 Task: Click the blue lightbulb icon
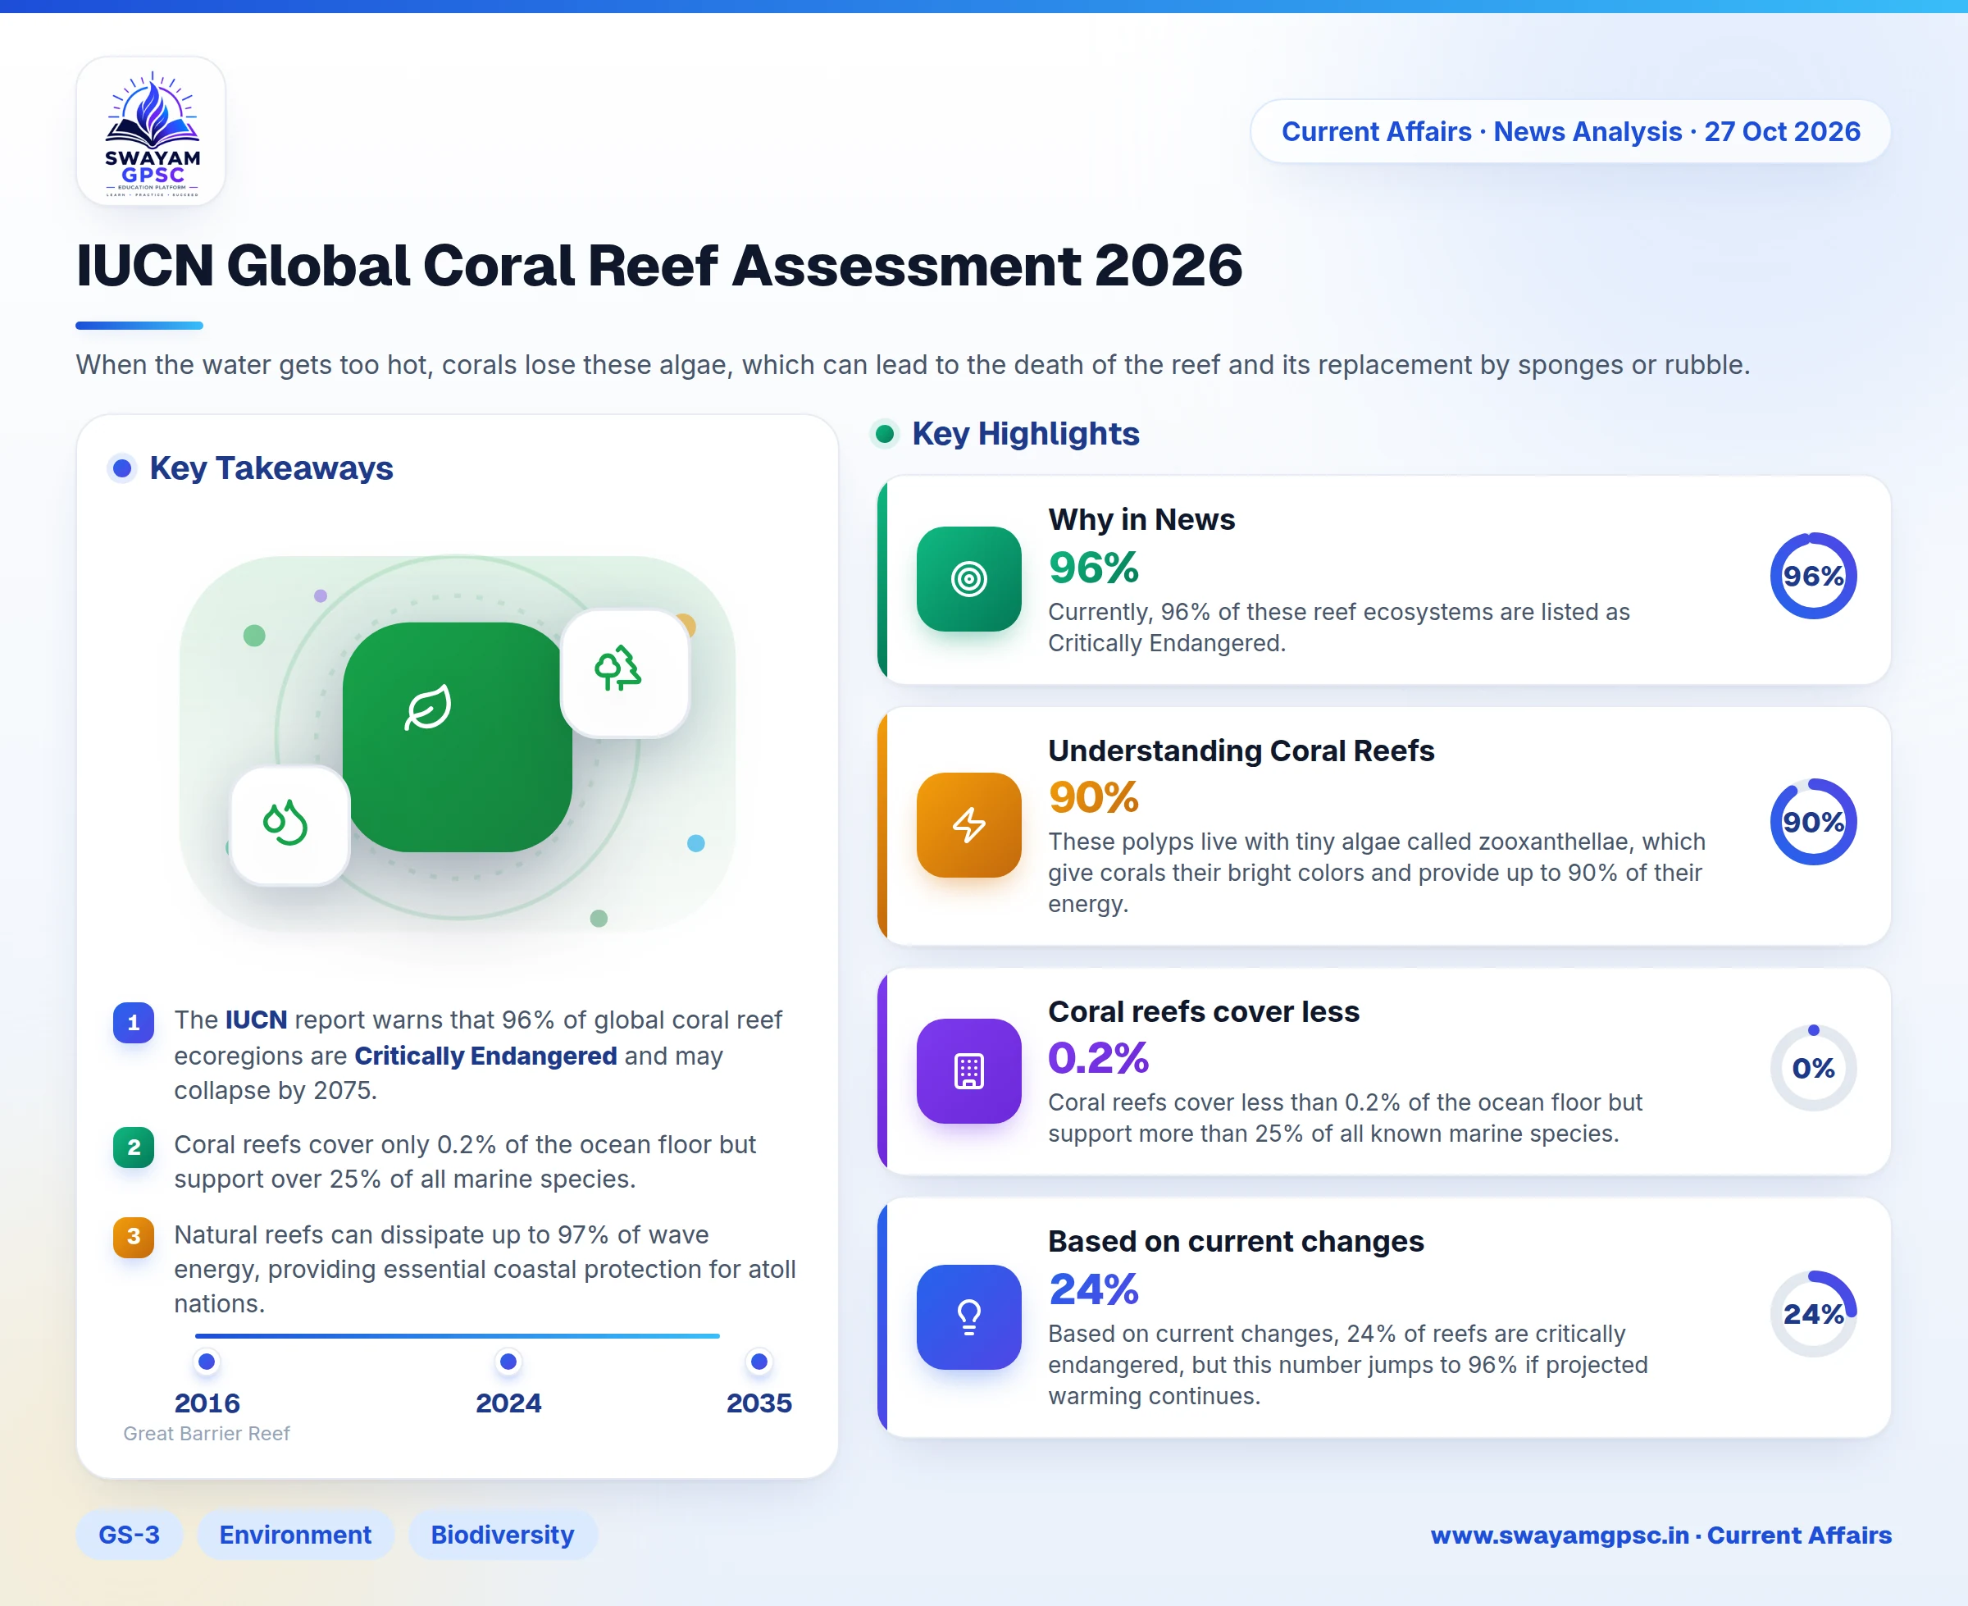tap(968, 1317)
